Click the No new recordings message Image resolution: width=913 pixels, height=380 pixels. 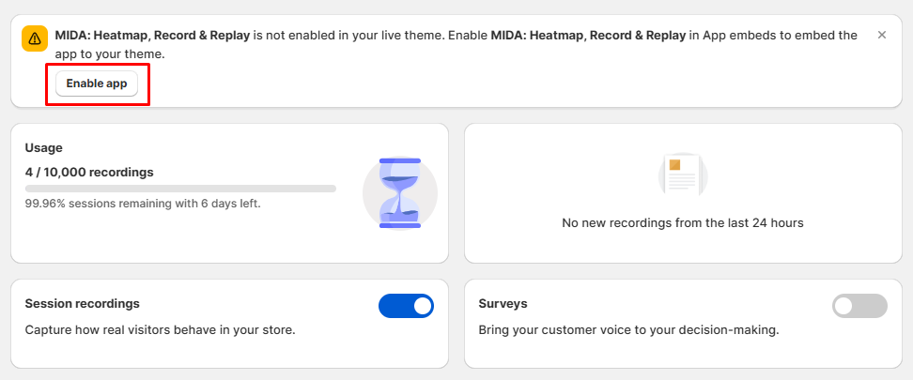click(x=682, y=223)
